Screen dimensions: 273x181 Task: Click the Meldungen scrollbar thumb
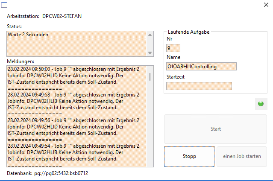point(150,77)
